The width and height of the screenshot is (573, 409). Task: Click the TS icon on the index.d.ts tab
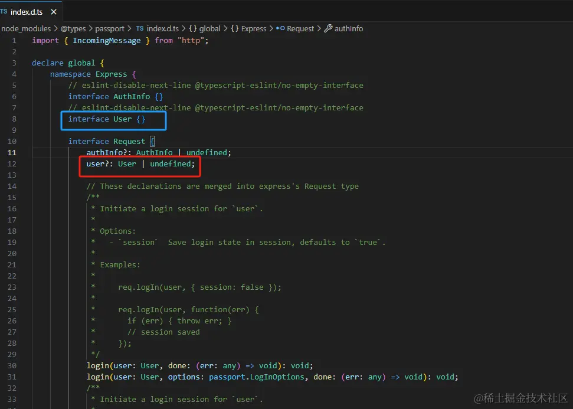(x=4, y=11)
